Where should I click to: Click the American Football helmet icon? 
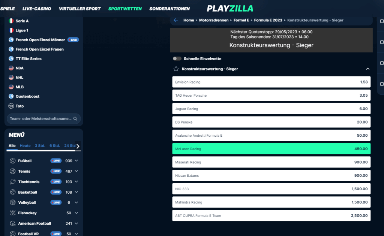click(x=12, y=223)
